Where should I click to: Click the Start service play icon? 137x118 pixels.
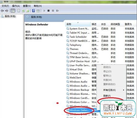point(44,11)
